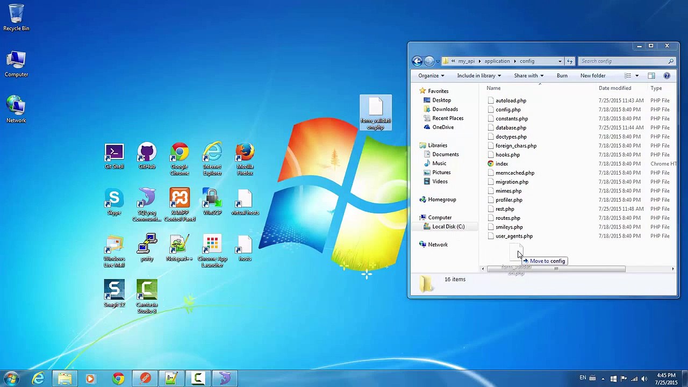Screen dimensions: 688x387
Task: Select the hosts desktop shortcut
Action: point(245,248)
